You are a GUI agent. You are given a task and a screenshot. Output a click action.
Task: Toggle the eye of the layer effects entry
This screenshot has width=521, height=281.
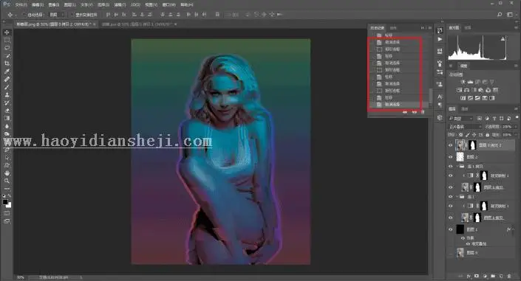(463, 238)
